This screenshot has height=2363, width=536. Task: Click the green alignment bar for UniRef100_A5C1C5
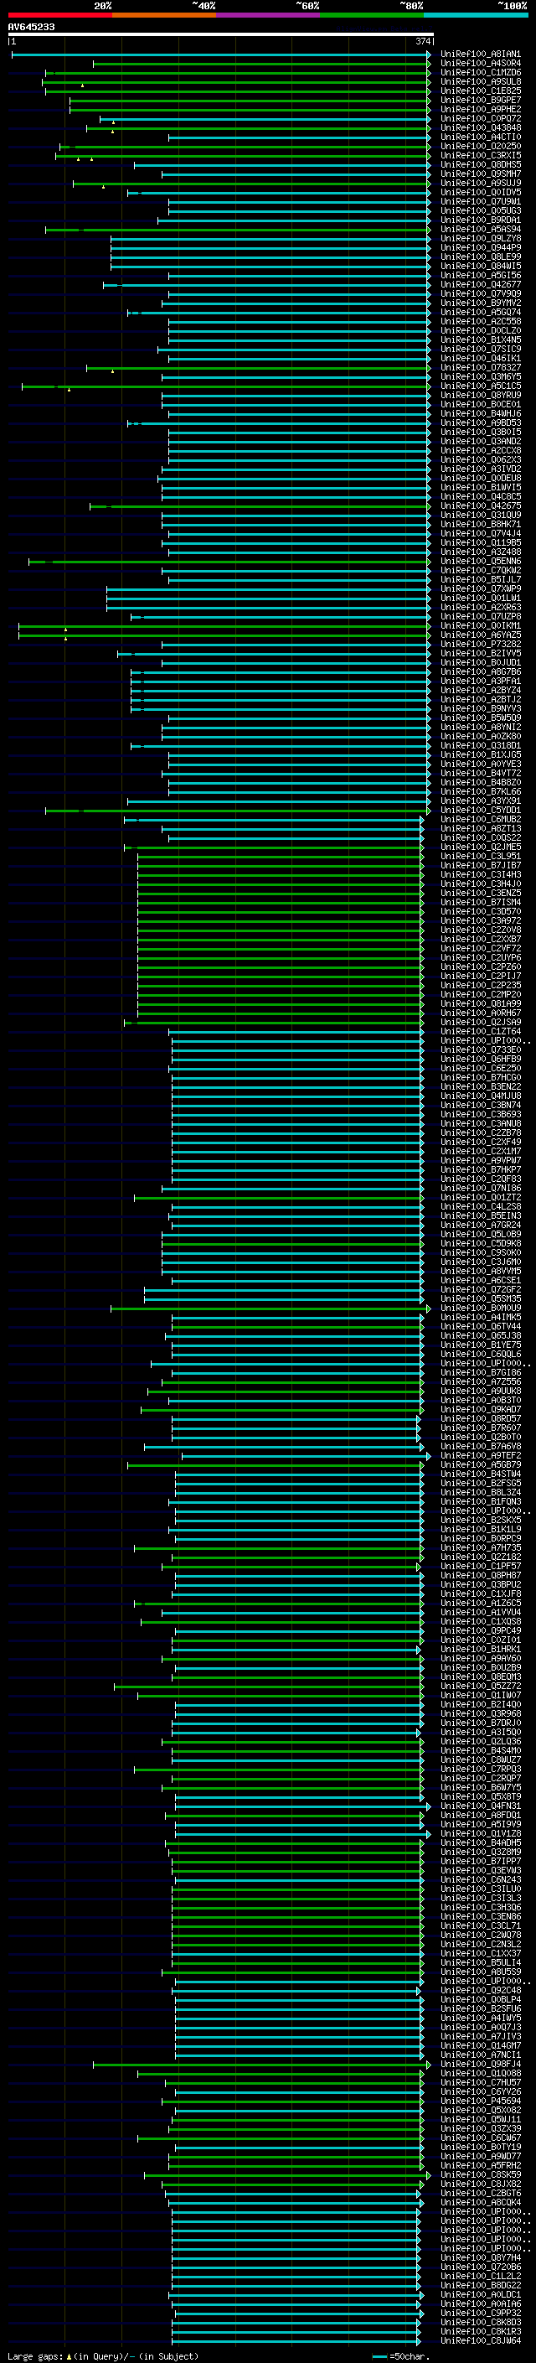[x=226, y=386]
